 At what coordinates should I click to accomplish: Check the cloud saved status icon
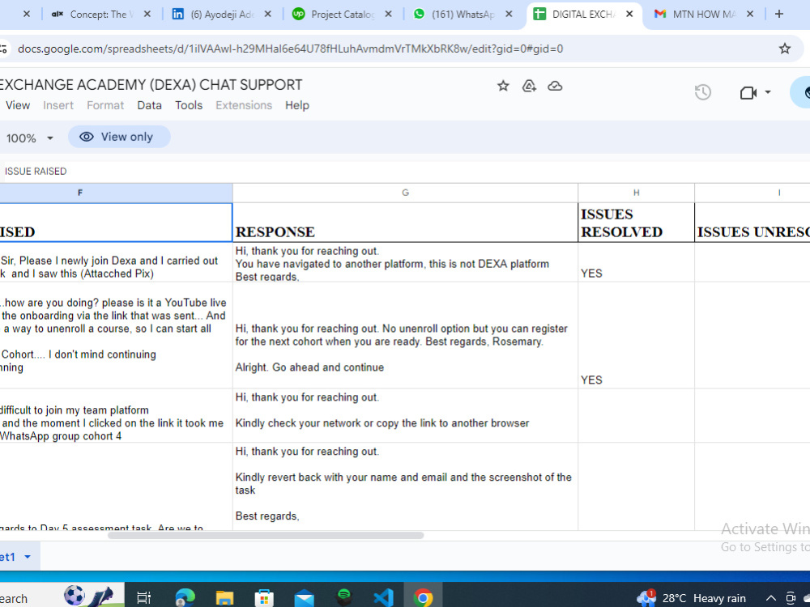pos(555,86)
